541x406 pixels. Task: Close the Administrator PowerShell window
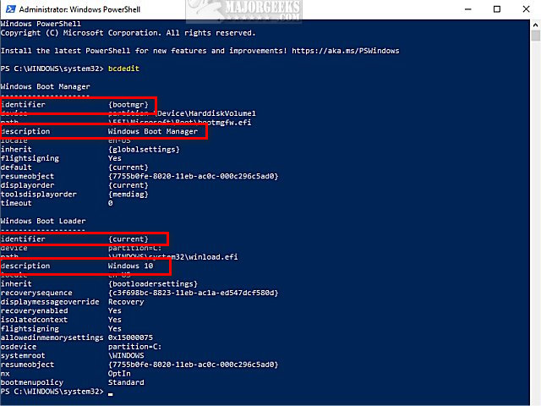tap(525, 8)
